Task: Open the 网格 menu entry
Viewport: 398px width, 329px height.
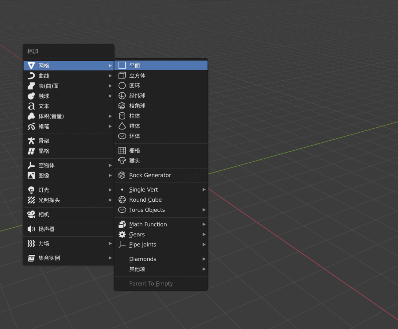Action: pyautogui.click(x=69, y=66)
